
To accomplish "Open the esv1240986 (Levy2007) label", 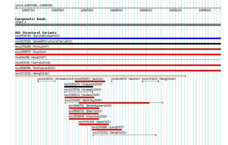I will pos(108,127).
